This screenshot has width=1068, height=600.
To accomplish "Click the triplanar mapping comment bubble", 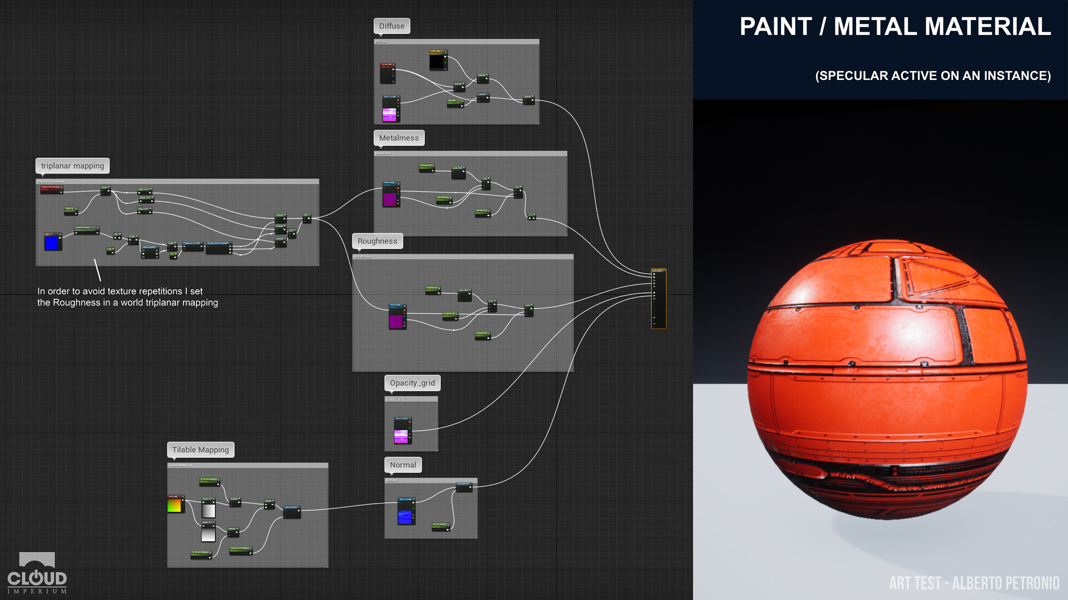I will 72,166.
